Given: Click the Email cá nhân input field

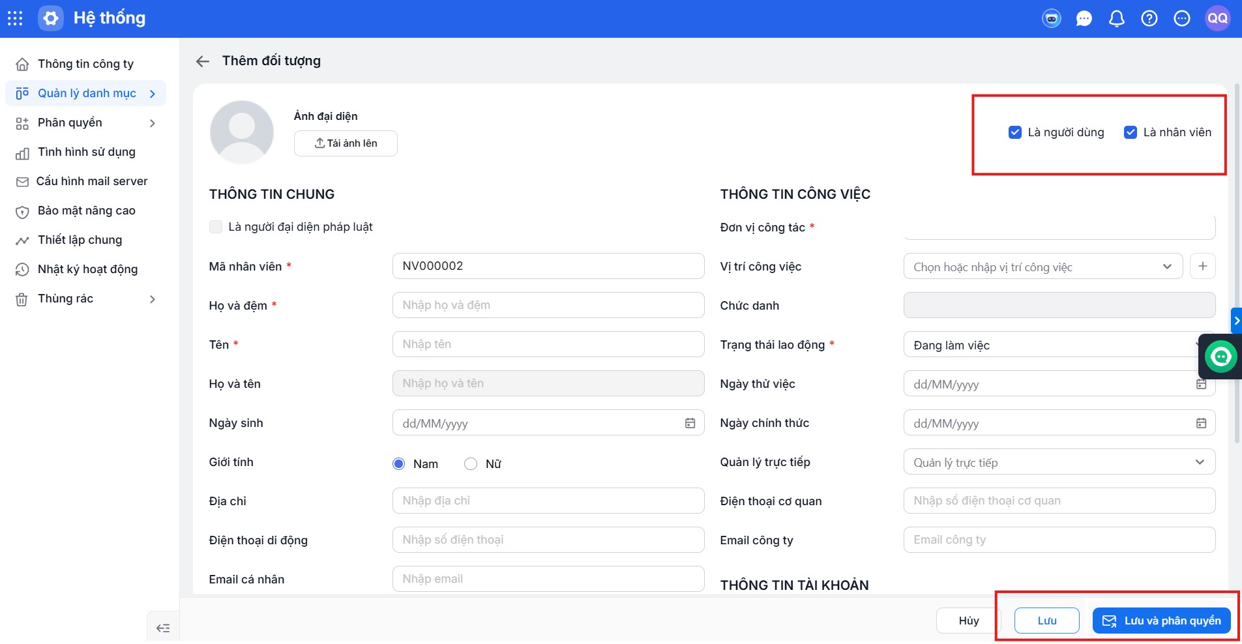Looking at the screenshot, I should (548, 579).
